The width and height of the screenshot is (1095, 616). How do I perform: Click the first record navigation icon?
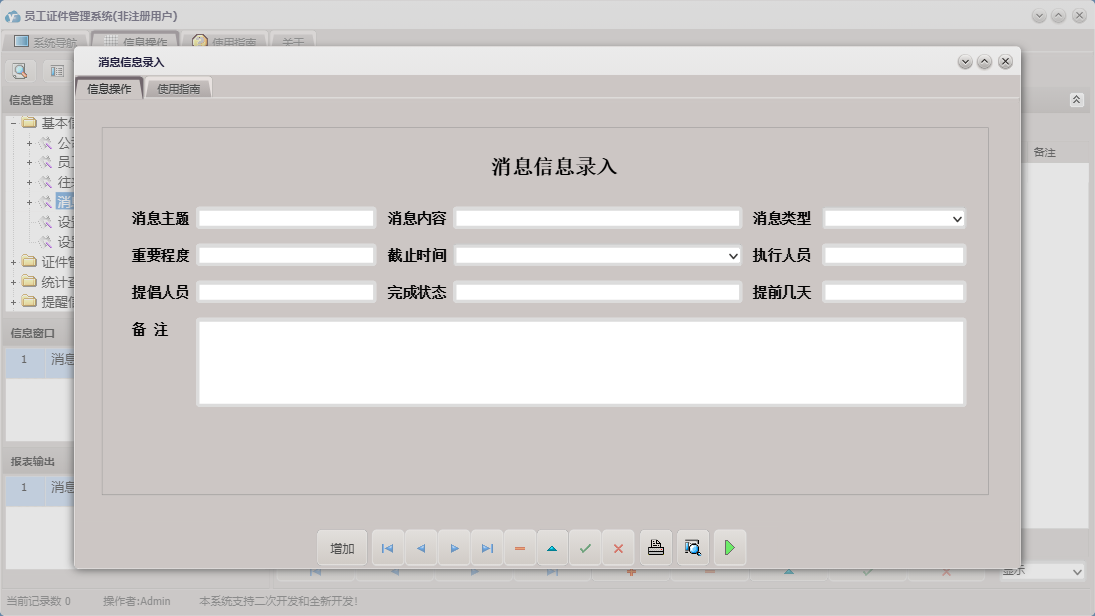point(387,547)
